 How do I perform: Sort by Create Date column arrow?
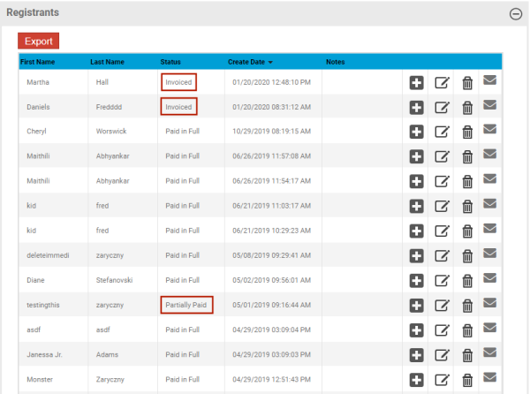[270, 63]
